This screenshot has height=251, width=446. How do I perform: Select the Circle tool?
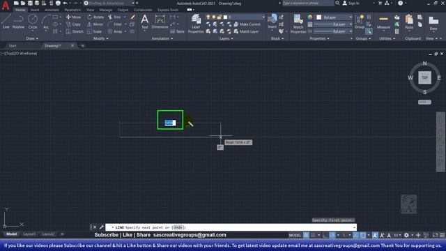point(33,22)
